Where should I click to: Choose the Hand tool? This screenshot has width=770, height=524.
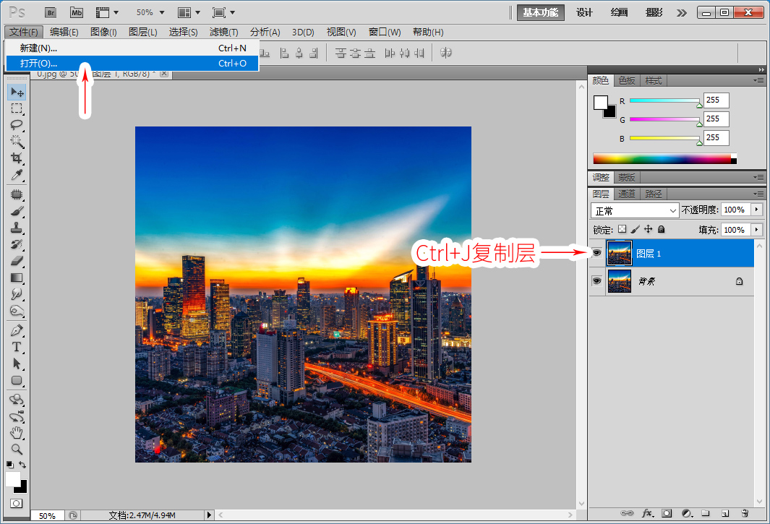point(17,433)
